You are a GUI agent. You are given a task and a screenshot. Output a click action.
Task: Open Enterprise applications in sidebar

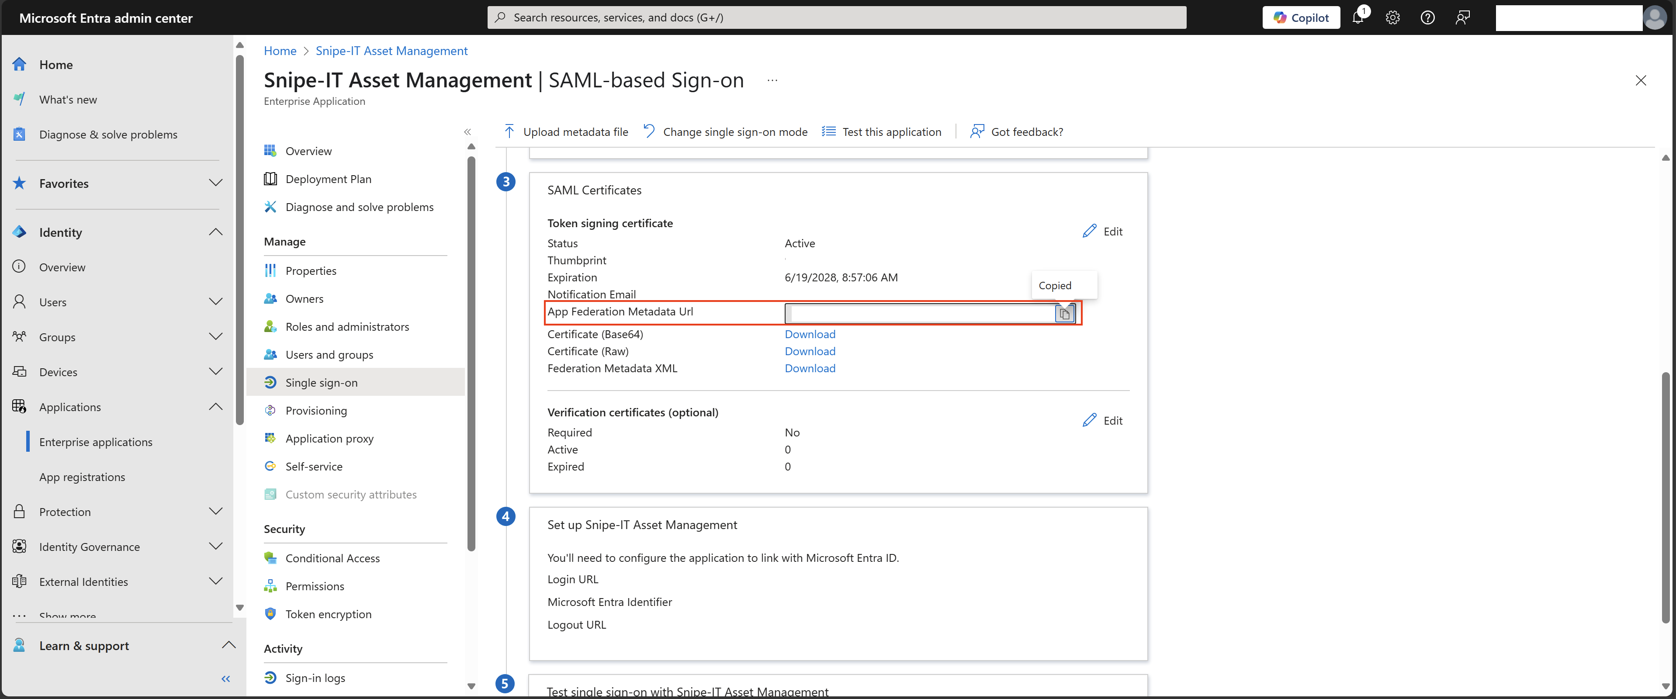(x=96, y=442)
